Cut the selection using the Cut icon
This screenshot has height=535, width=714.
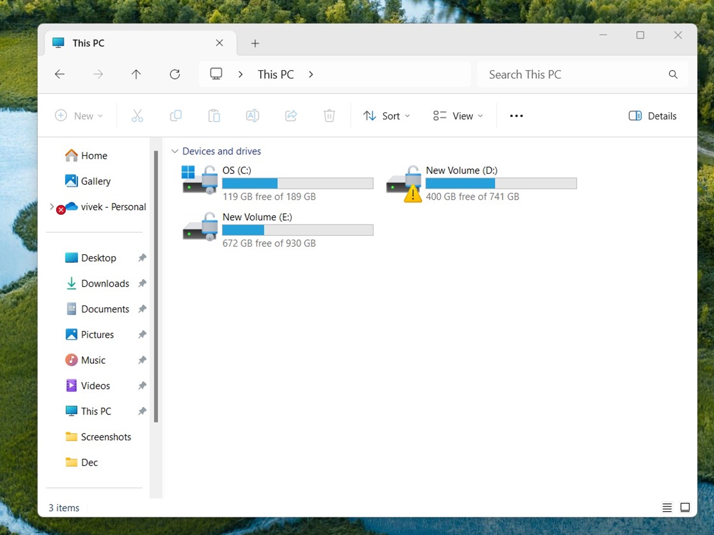[137, 115]
